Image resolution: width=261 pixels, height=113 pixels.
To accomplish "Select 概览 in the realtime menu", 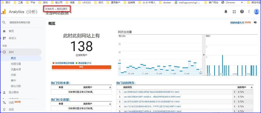I will click(13, 58).
